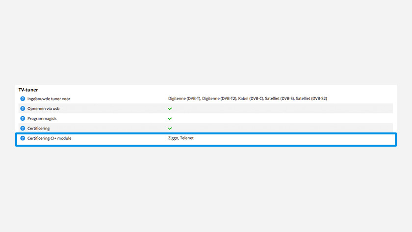Click the Certificering CI+ module label
Image resolution: width=412 pixels, height=232 pixels.
(x=52, y=138)
